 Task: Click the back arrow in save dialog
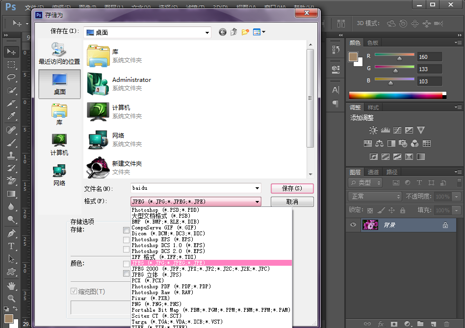(222, 32)
